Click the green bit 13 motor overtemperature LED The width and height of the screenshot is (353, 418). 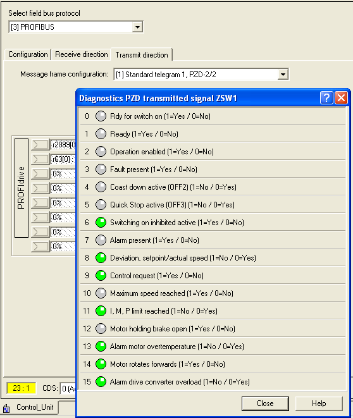pos(101,347)
